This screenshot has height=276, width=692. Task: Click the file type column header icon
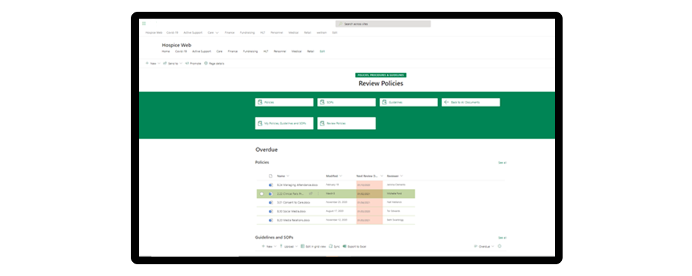point(271,176)
